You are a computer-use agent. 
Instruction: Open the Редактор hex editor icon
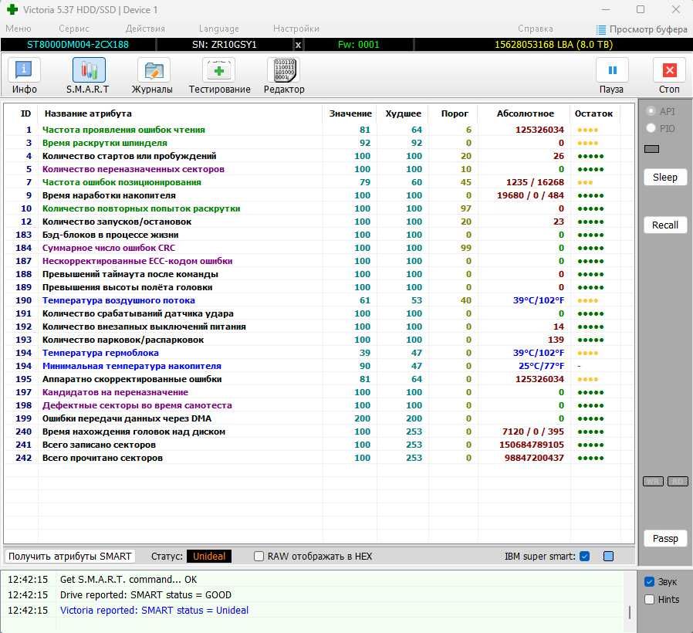click(284, 70)
